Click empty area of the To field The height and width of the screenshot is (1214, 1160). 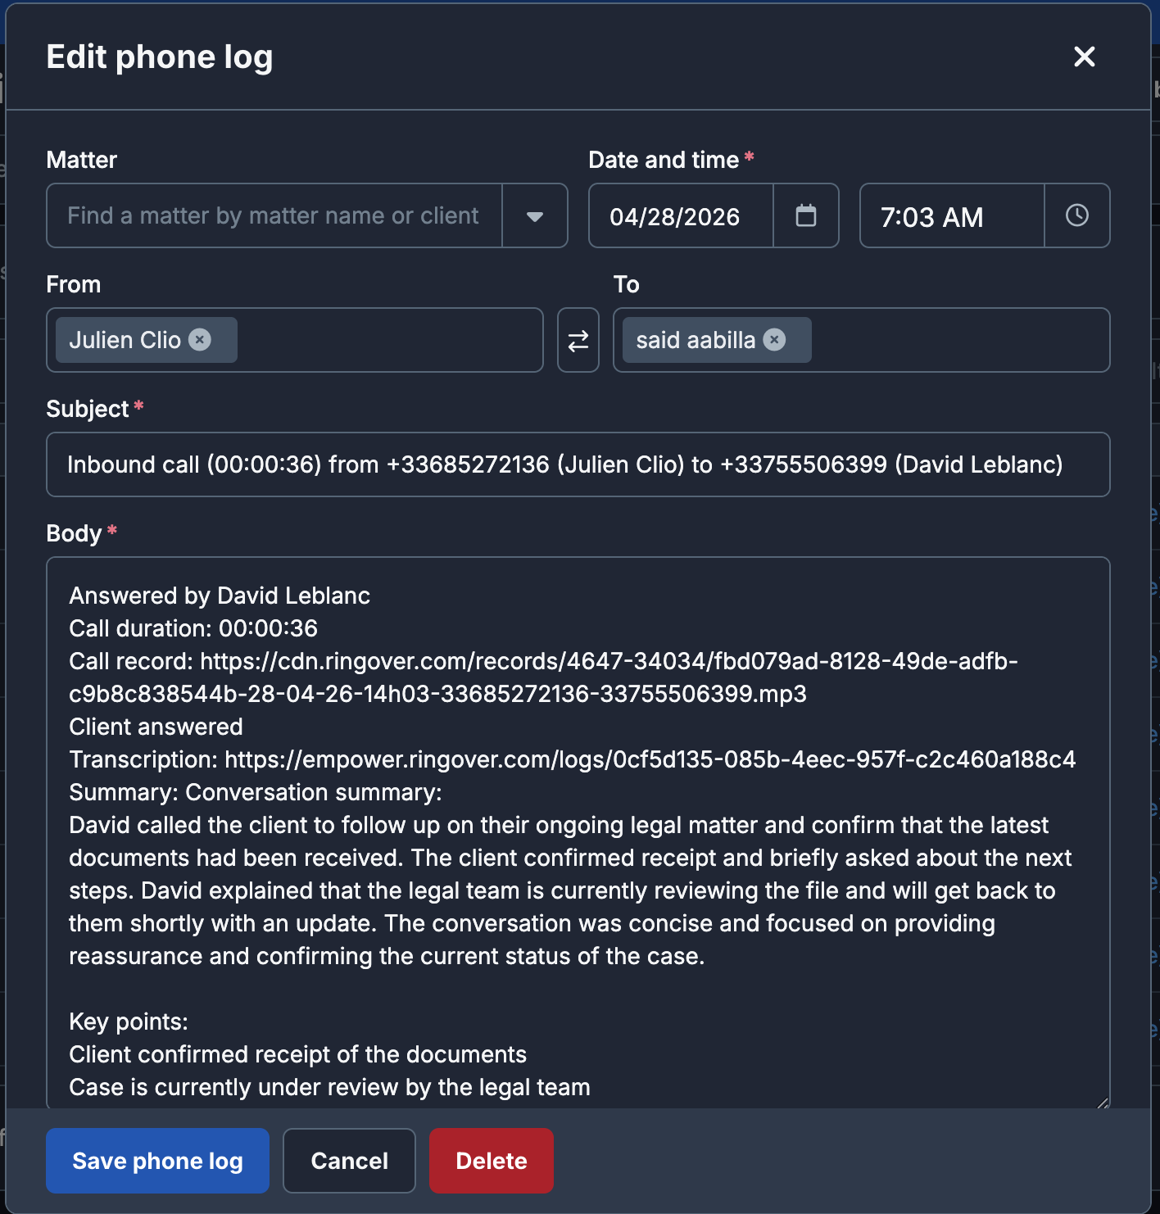pyautogui.click(x=958, y=340)
